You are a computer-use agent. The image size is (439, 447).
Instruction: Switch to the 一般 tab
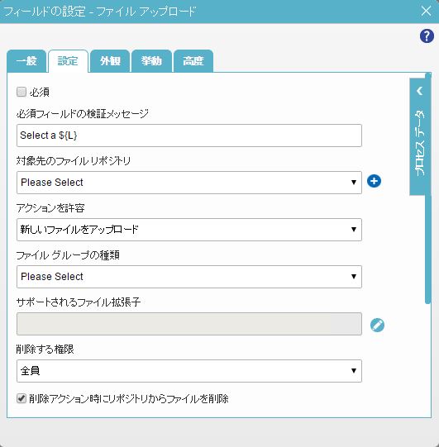(x=26, y=61)
